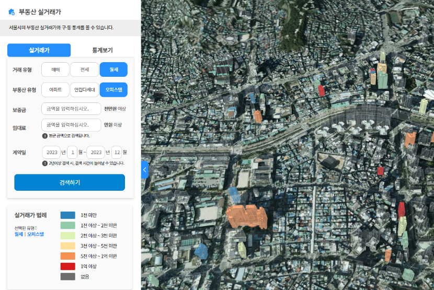
Task: Open the contract start month field
Action: pos(72,153)
